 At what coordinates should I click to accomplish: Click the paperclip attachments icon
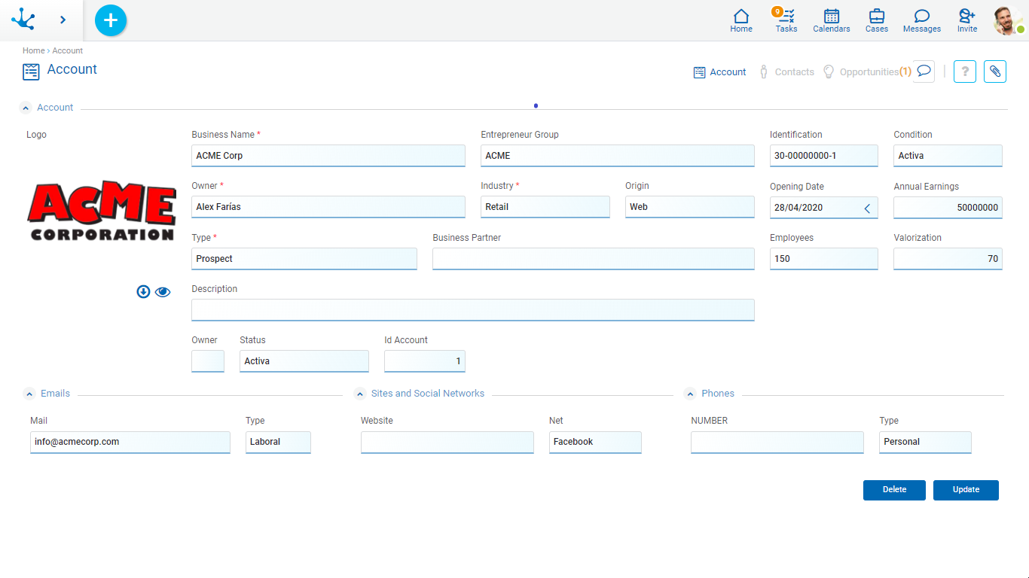995,71
